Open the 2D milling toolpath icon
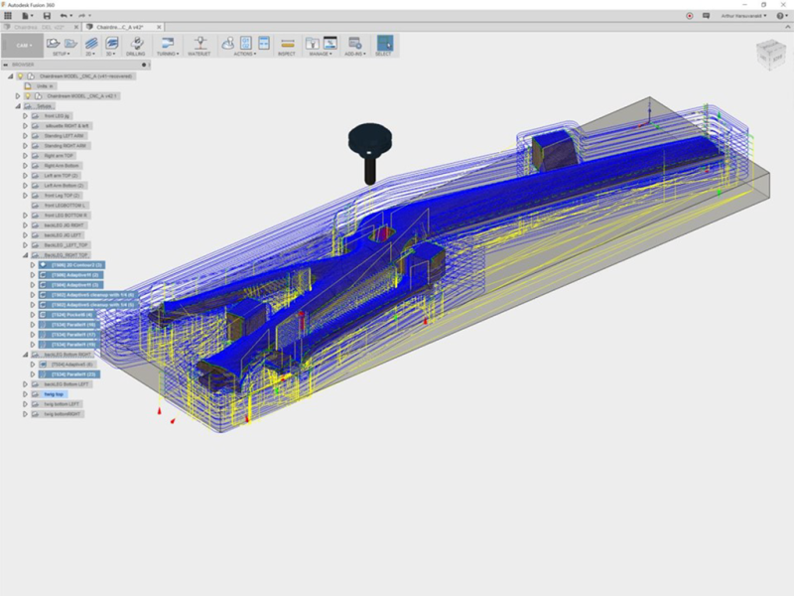Image resolution: width=794 pixels, height=596 pixels. pyautogui.click(x=89, y=43)
